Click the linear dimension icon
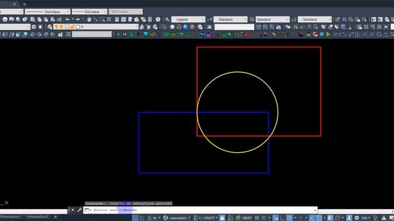This screenshot has height=221, width=394. 337,34
